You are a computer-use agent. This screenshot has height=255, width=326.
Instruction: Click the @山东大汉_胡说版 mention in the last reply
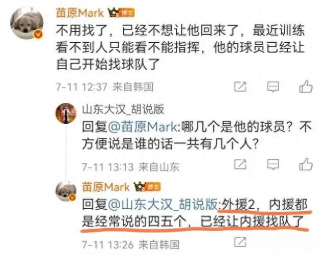[162, 204]
